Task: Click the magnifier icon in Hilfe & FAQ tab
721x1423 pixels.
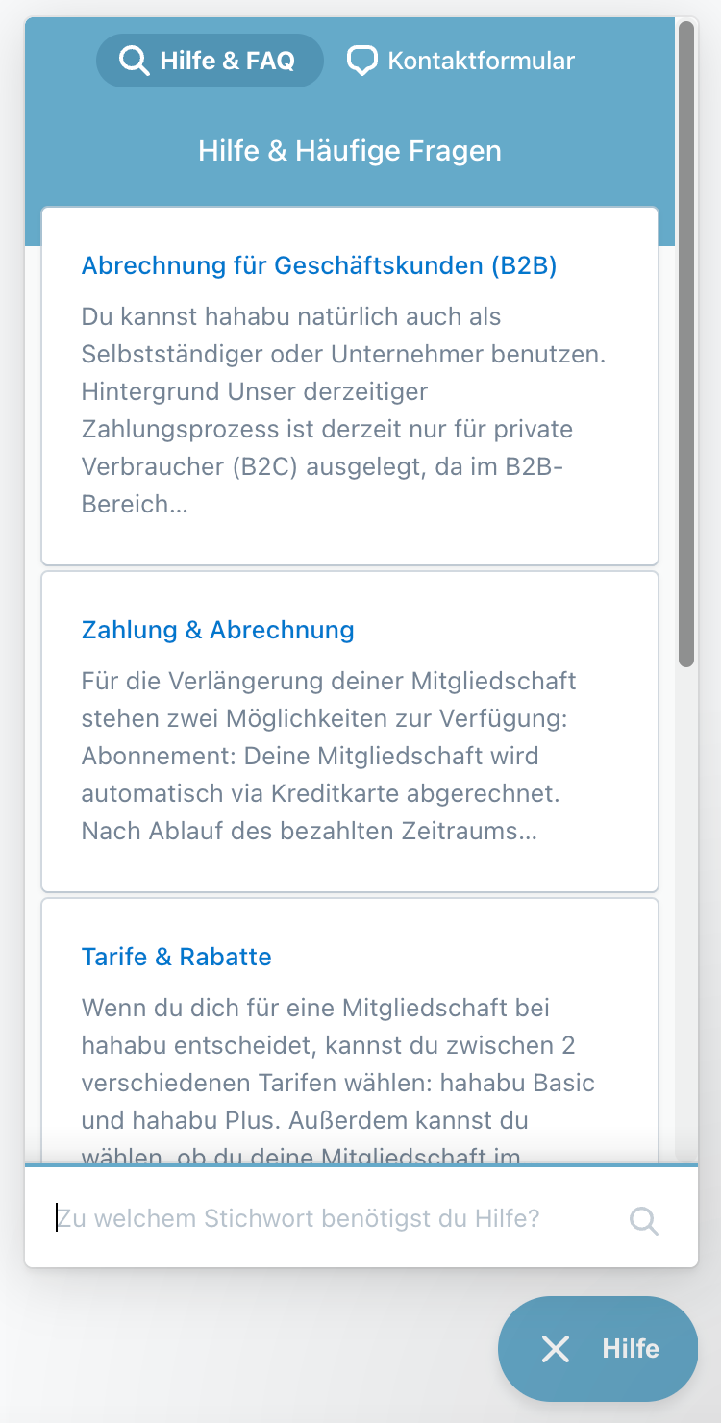Action: 134,61
